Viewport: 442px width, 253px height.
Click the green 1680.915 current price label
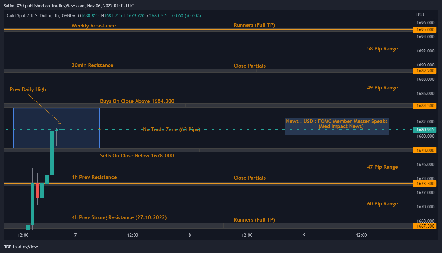coord(424,130)
